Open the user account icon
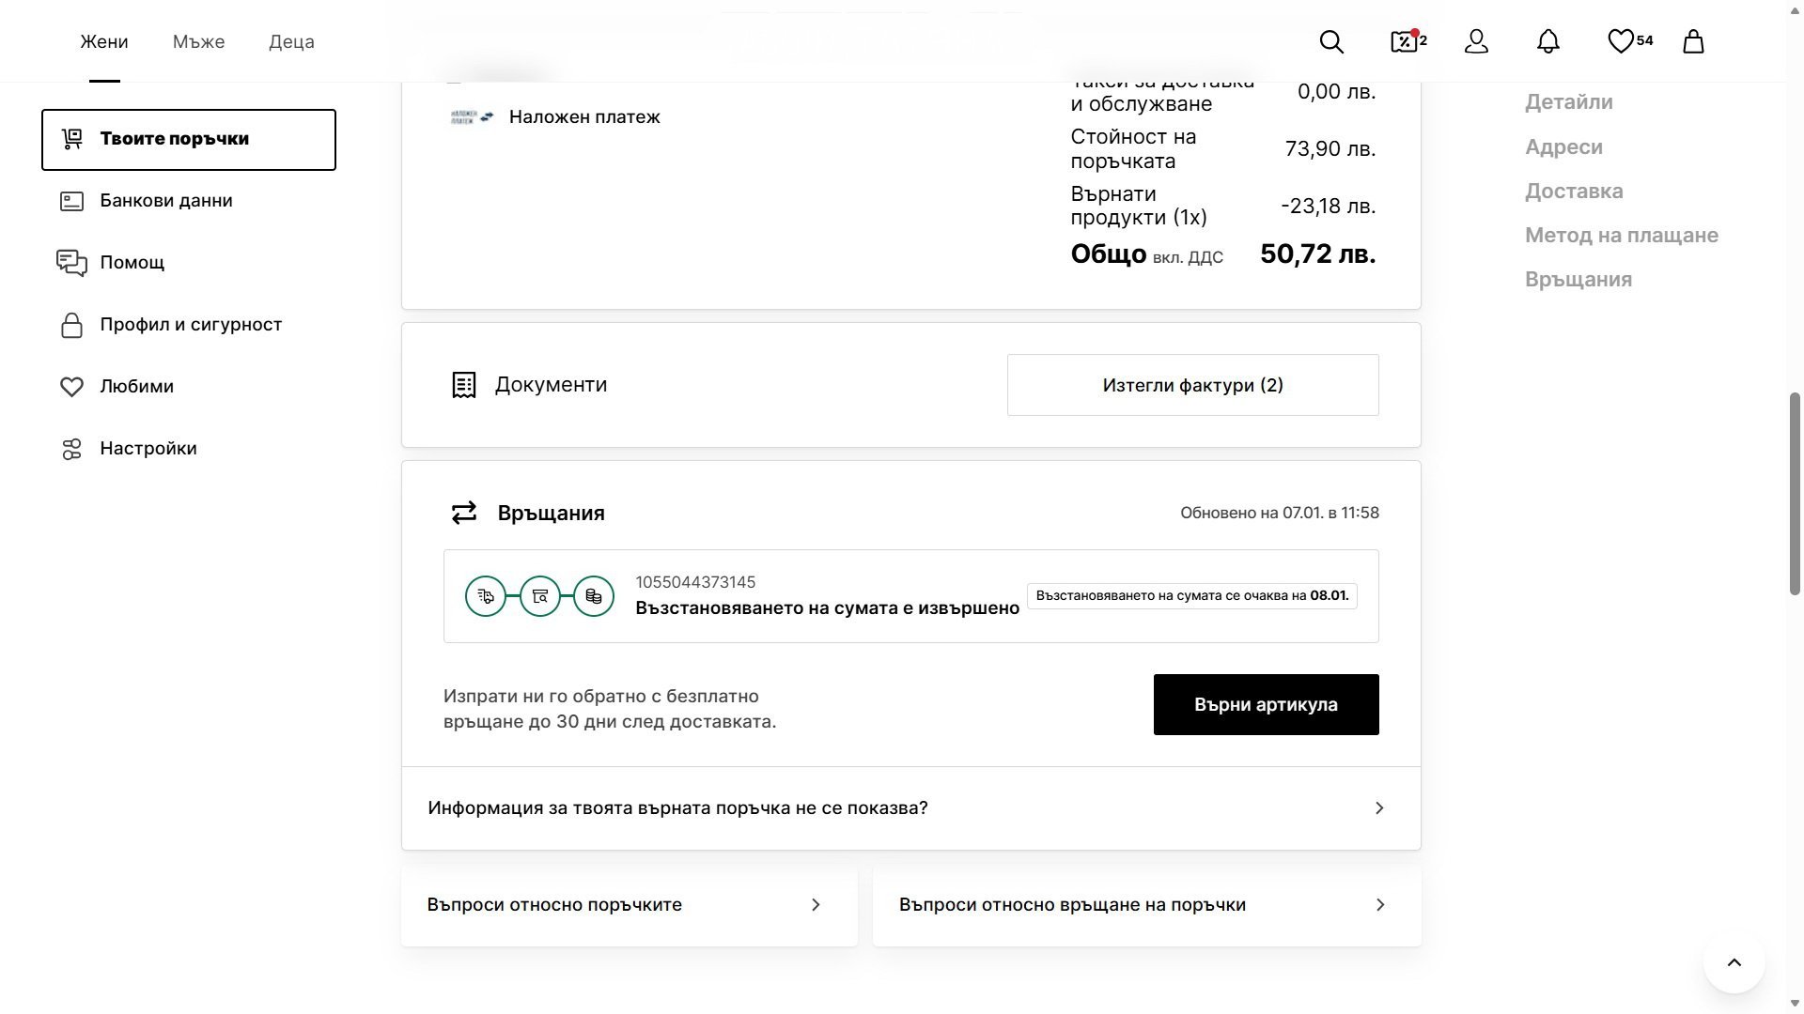1804x1014 pixels. pos(1476,42)
